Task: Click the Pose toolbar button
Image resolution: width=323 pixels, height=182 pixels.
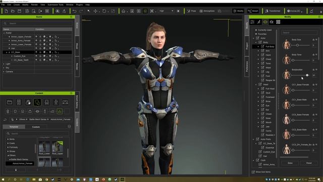Action: pos(192,11)
